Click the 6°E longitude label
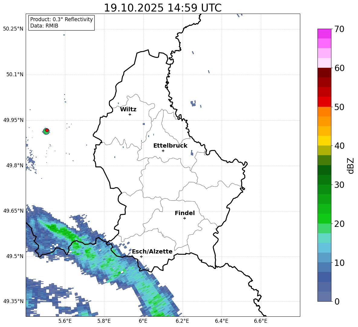 [x=143, y=321]
